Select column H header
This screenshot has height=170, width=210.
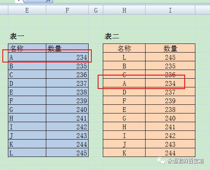coord(124,10)
